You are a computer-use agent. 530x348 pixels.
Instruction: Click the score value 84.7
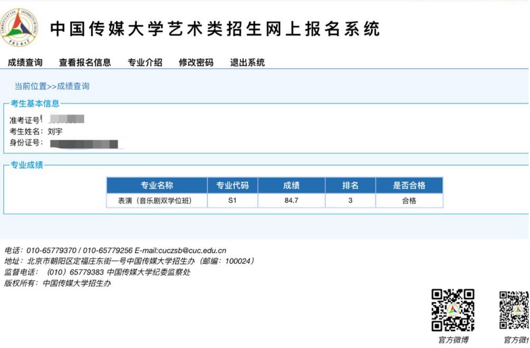tap(291, 201)
